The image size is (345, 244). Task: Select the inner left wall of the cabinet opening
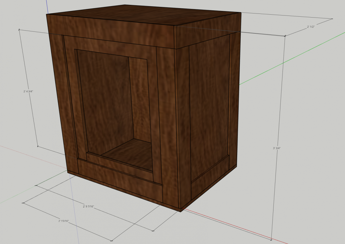point(82,103)
